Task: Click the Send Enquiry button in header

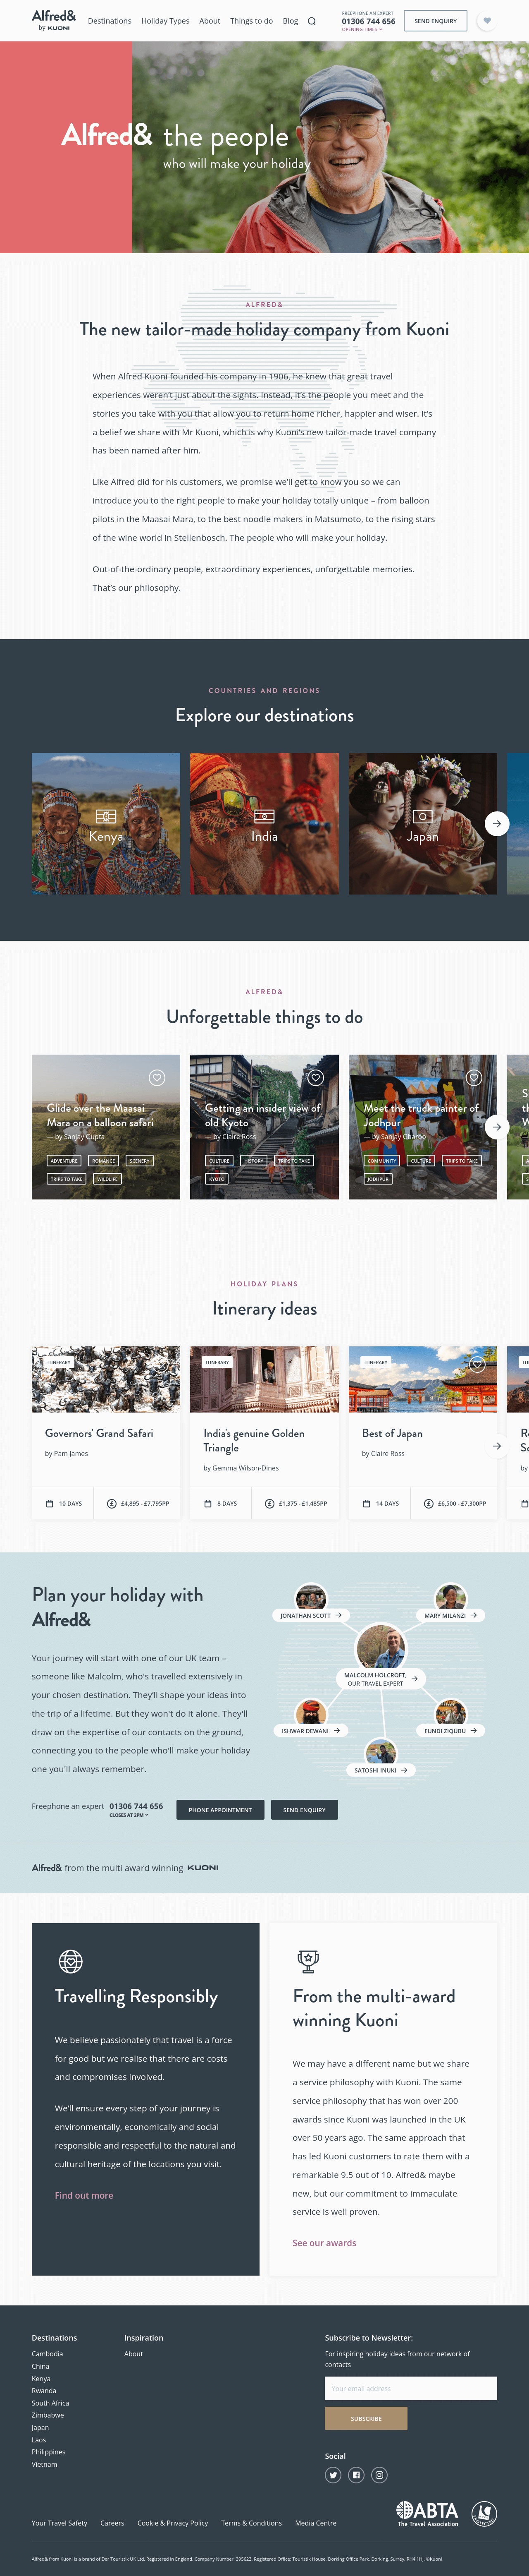Action: (435, 21)
